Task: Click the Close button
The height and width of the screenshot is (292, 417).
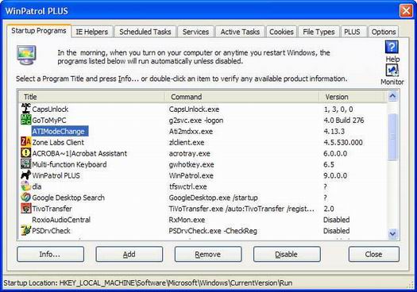Action: click(x=373, y=254)
